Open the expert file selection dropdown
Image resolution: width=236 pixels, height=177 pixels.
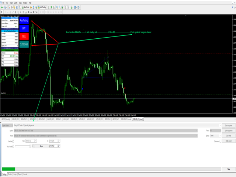coord(117,125)
